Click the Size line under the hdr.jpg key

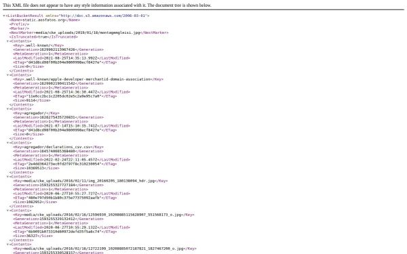(x=35, y=202)
